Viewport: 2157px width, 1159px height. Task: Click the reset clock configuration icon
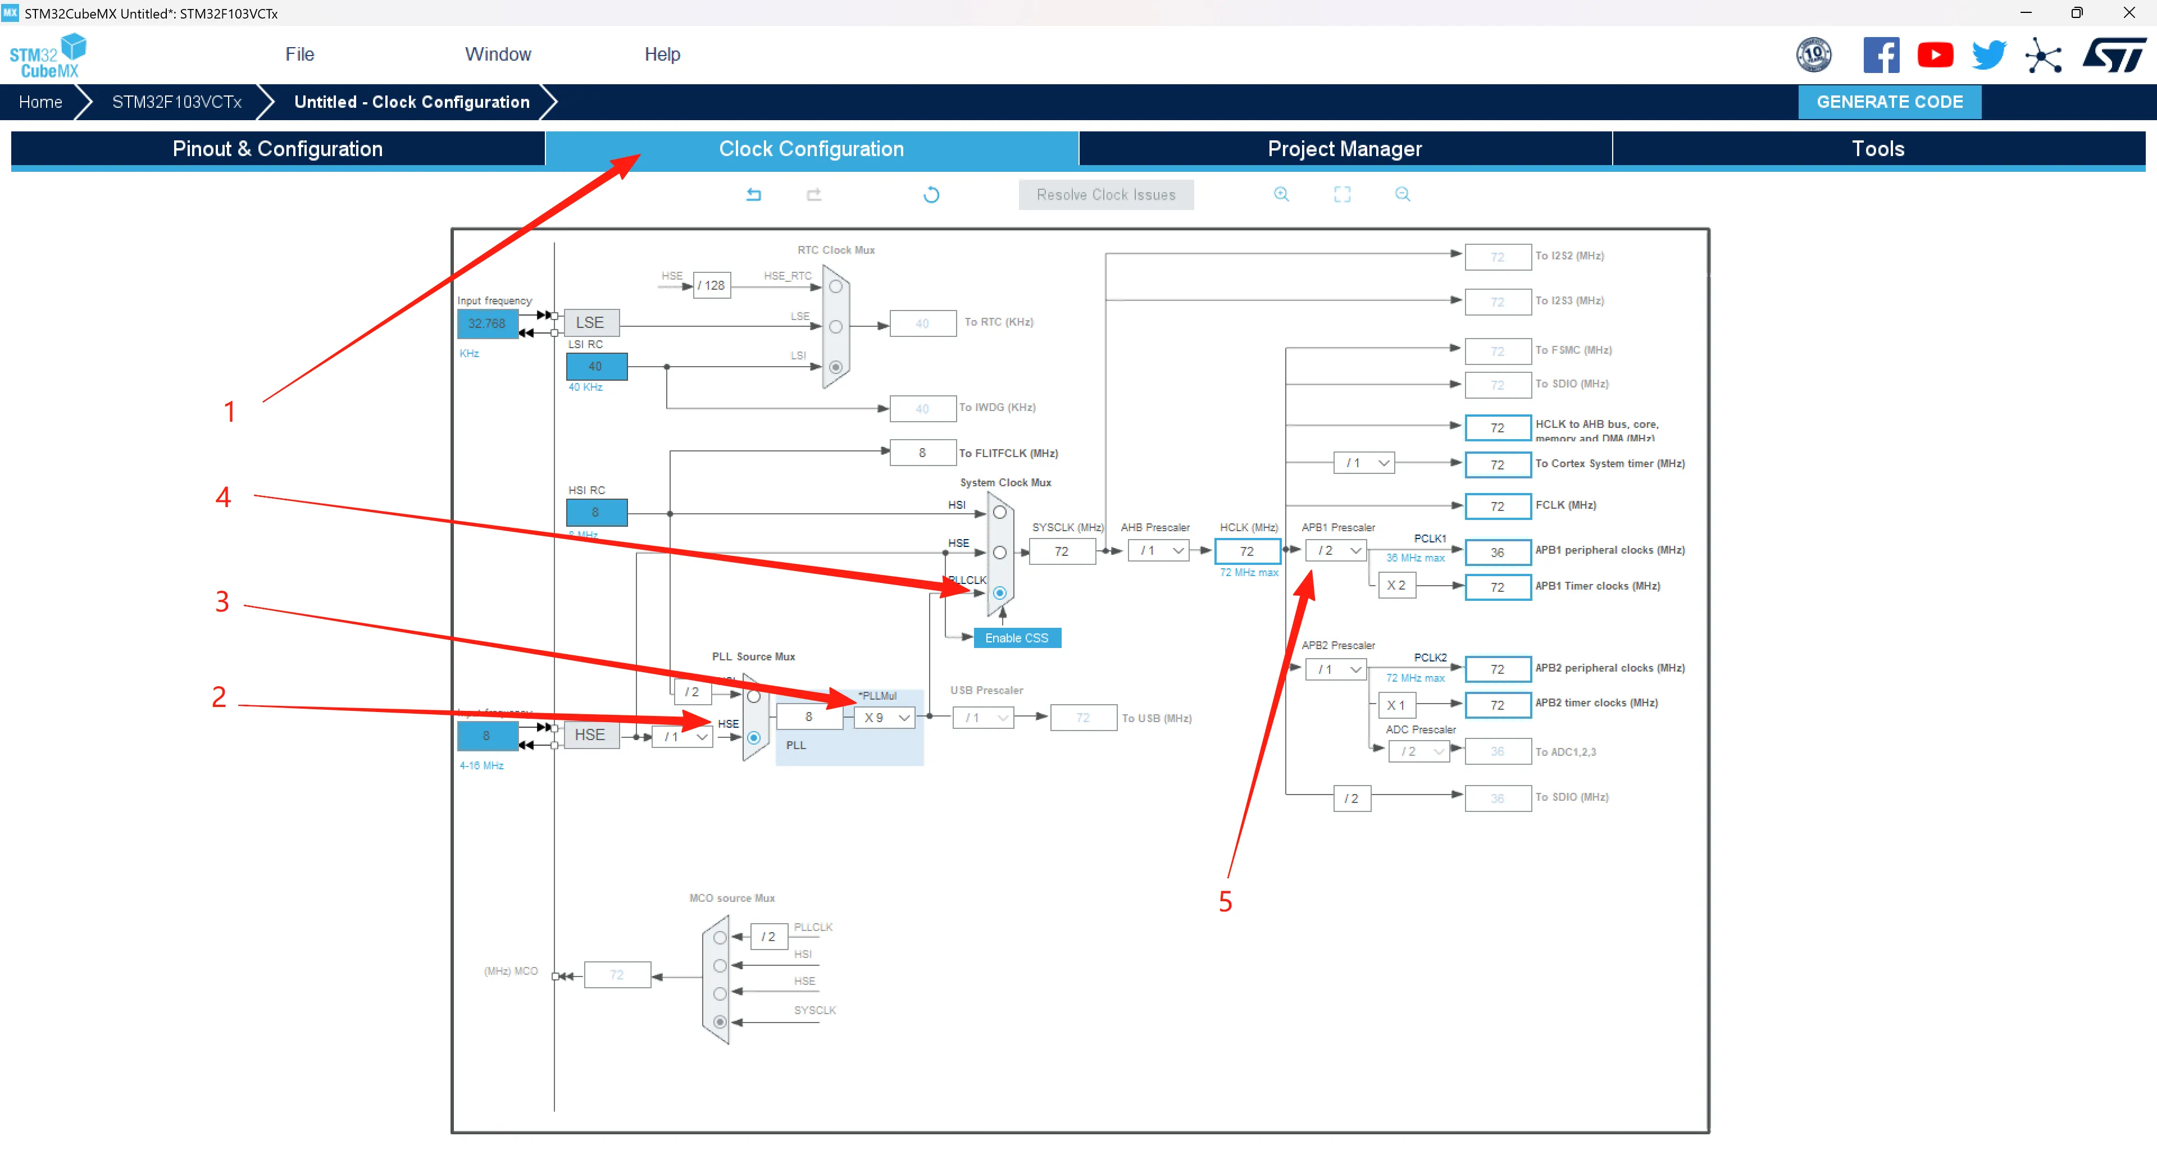(931, 195)
